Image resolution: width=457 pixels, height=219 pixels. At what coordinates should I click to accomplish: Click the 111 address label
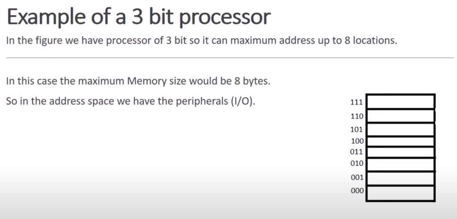pos(357,102)
